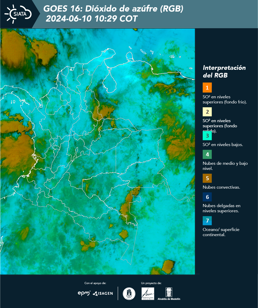The height and width of the screenshot is (308, 258).
Task: Click the 'Con el apoyo de:' caption
Action: coord(95,283)
